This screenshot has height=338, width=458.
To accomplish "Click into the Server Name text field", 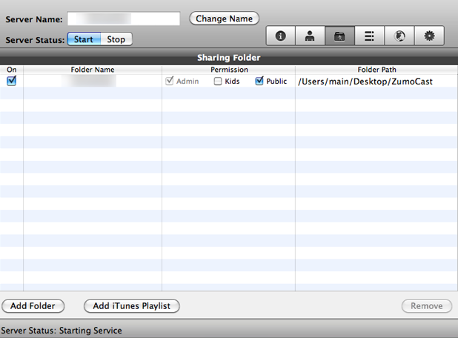I will (124, 19).
